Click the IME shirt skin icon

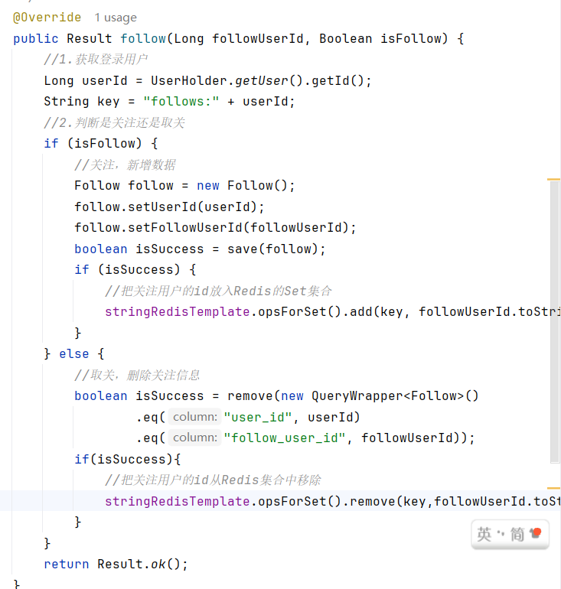tap(536, 532)
